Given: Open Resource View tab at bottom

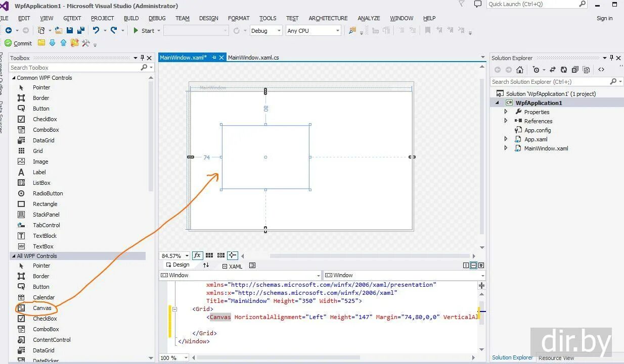Looking at the screenshot, I should point(556,358).
